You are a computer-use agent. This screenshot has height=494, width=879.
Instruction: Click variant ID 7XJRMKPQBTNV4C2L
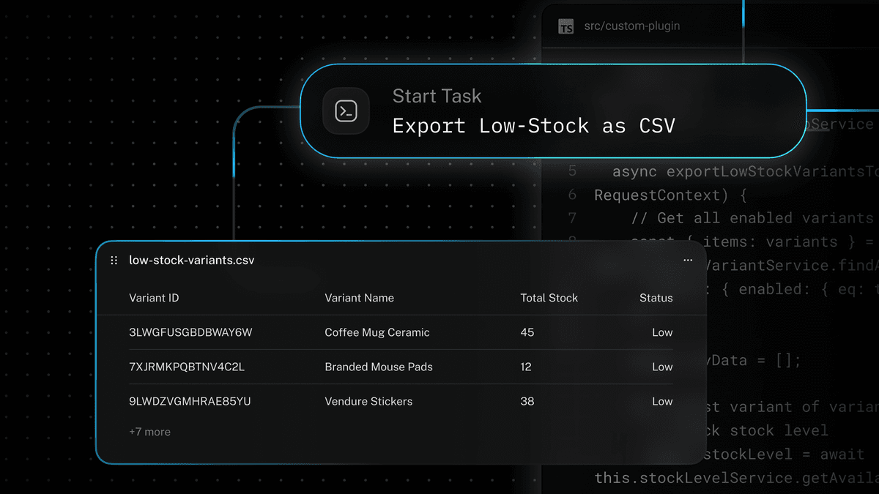(x=187, y=367)
